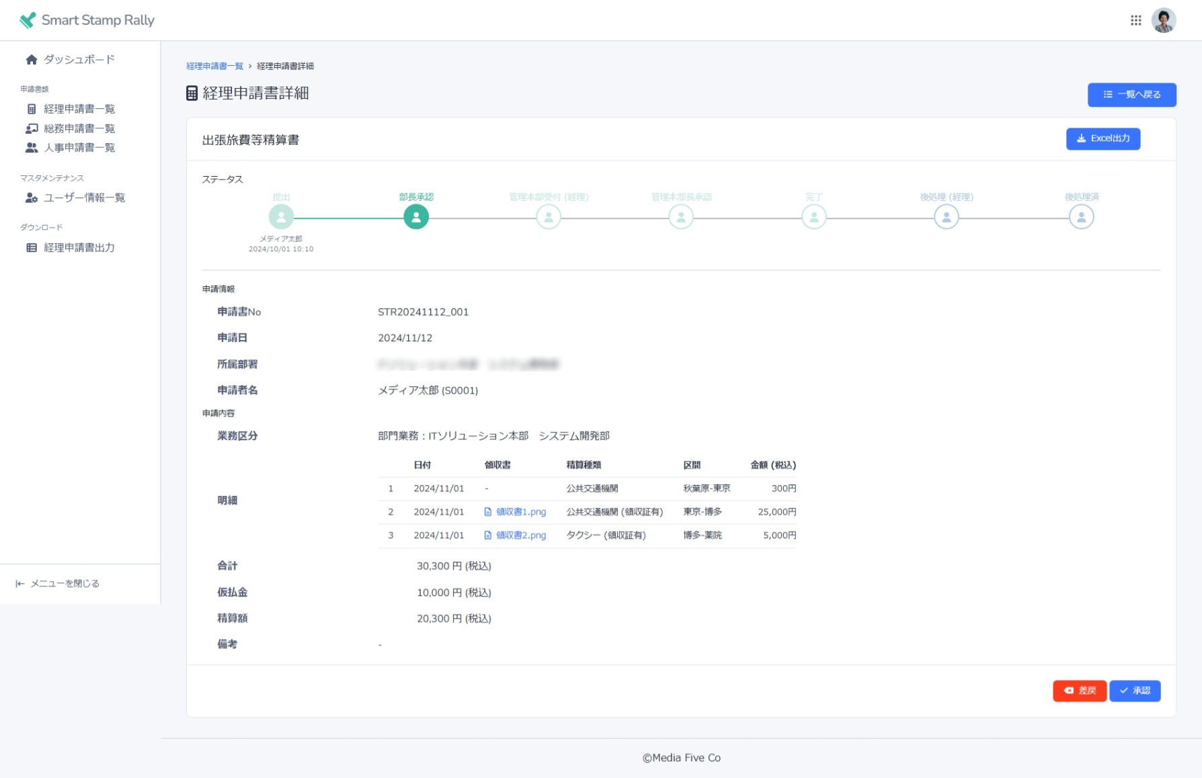The width and height of the screenshot is (1202, 778).
Task: Collapse sidebar with メニューを閉じる
Action: (x=58, y=583)
